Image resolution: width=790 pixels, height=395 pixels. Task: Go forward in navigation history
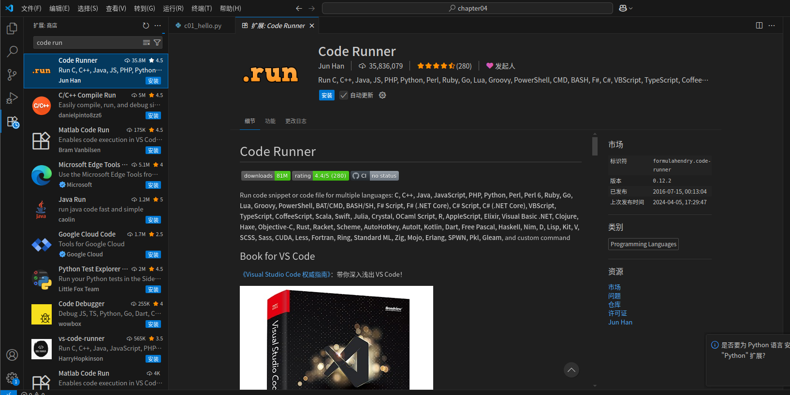tap(311, 8)
